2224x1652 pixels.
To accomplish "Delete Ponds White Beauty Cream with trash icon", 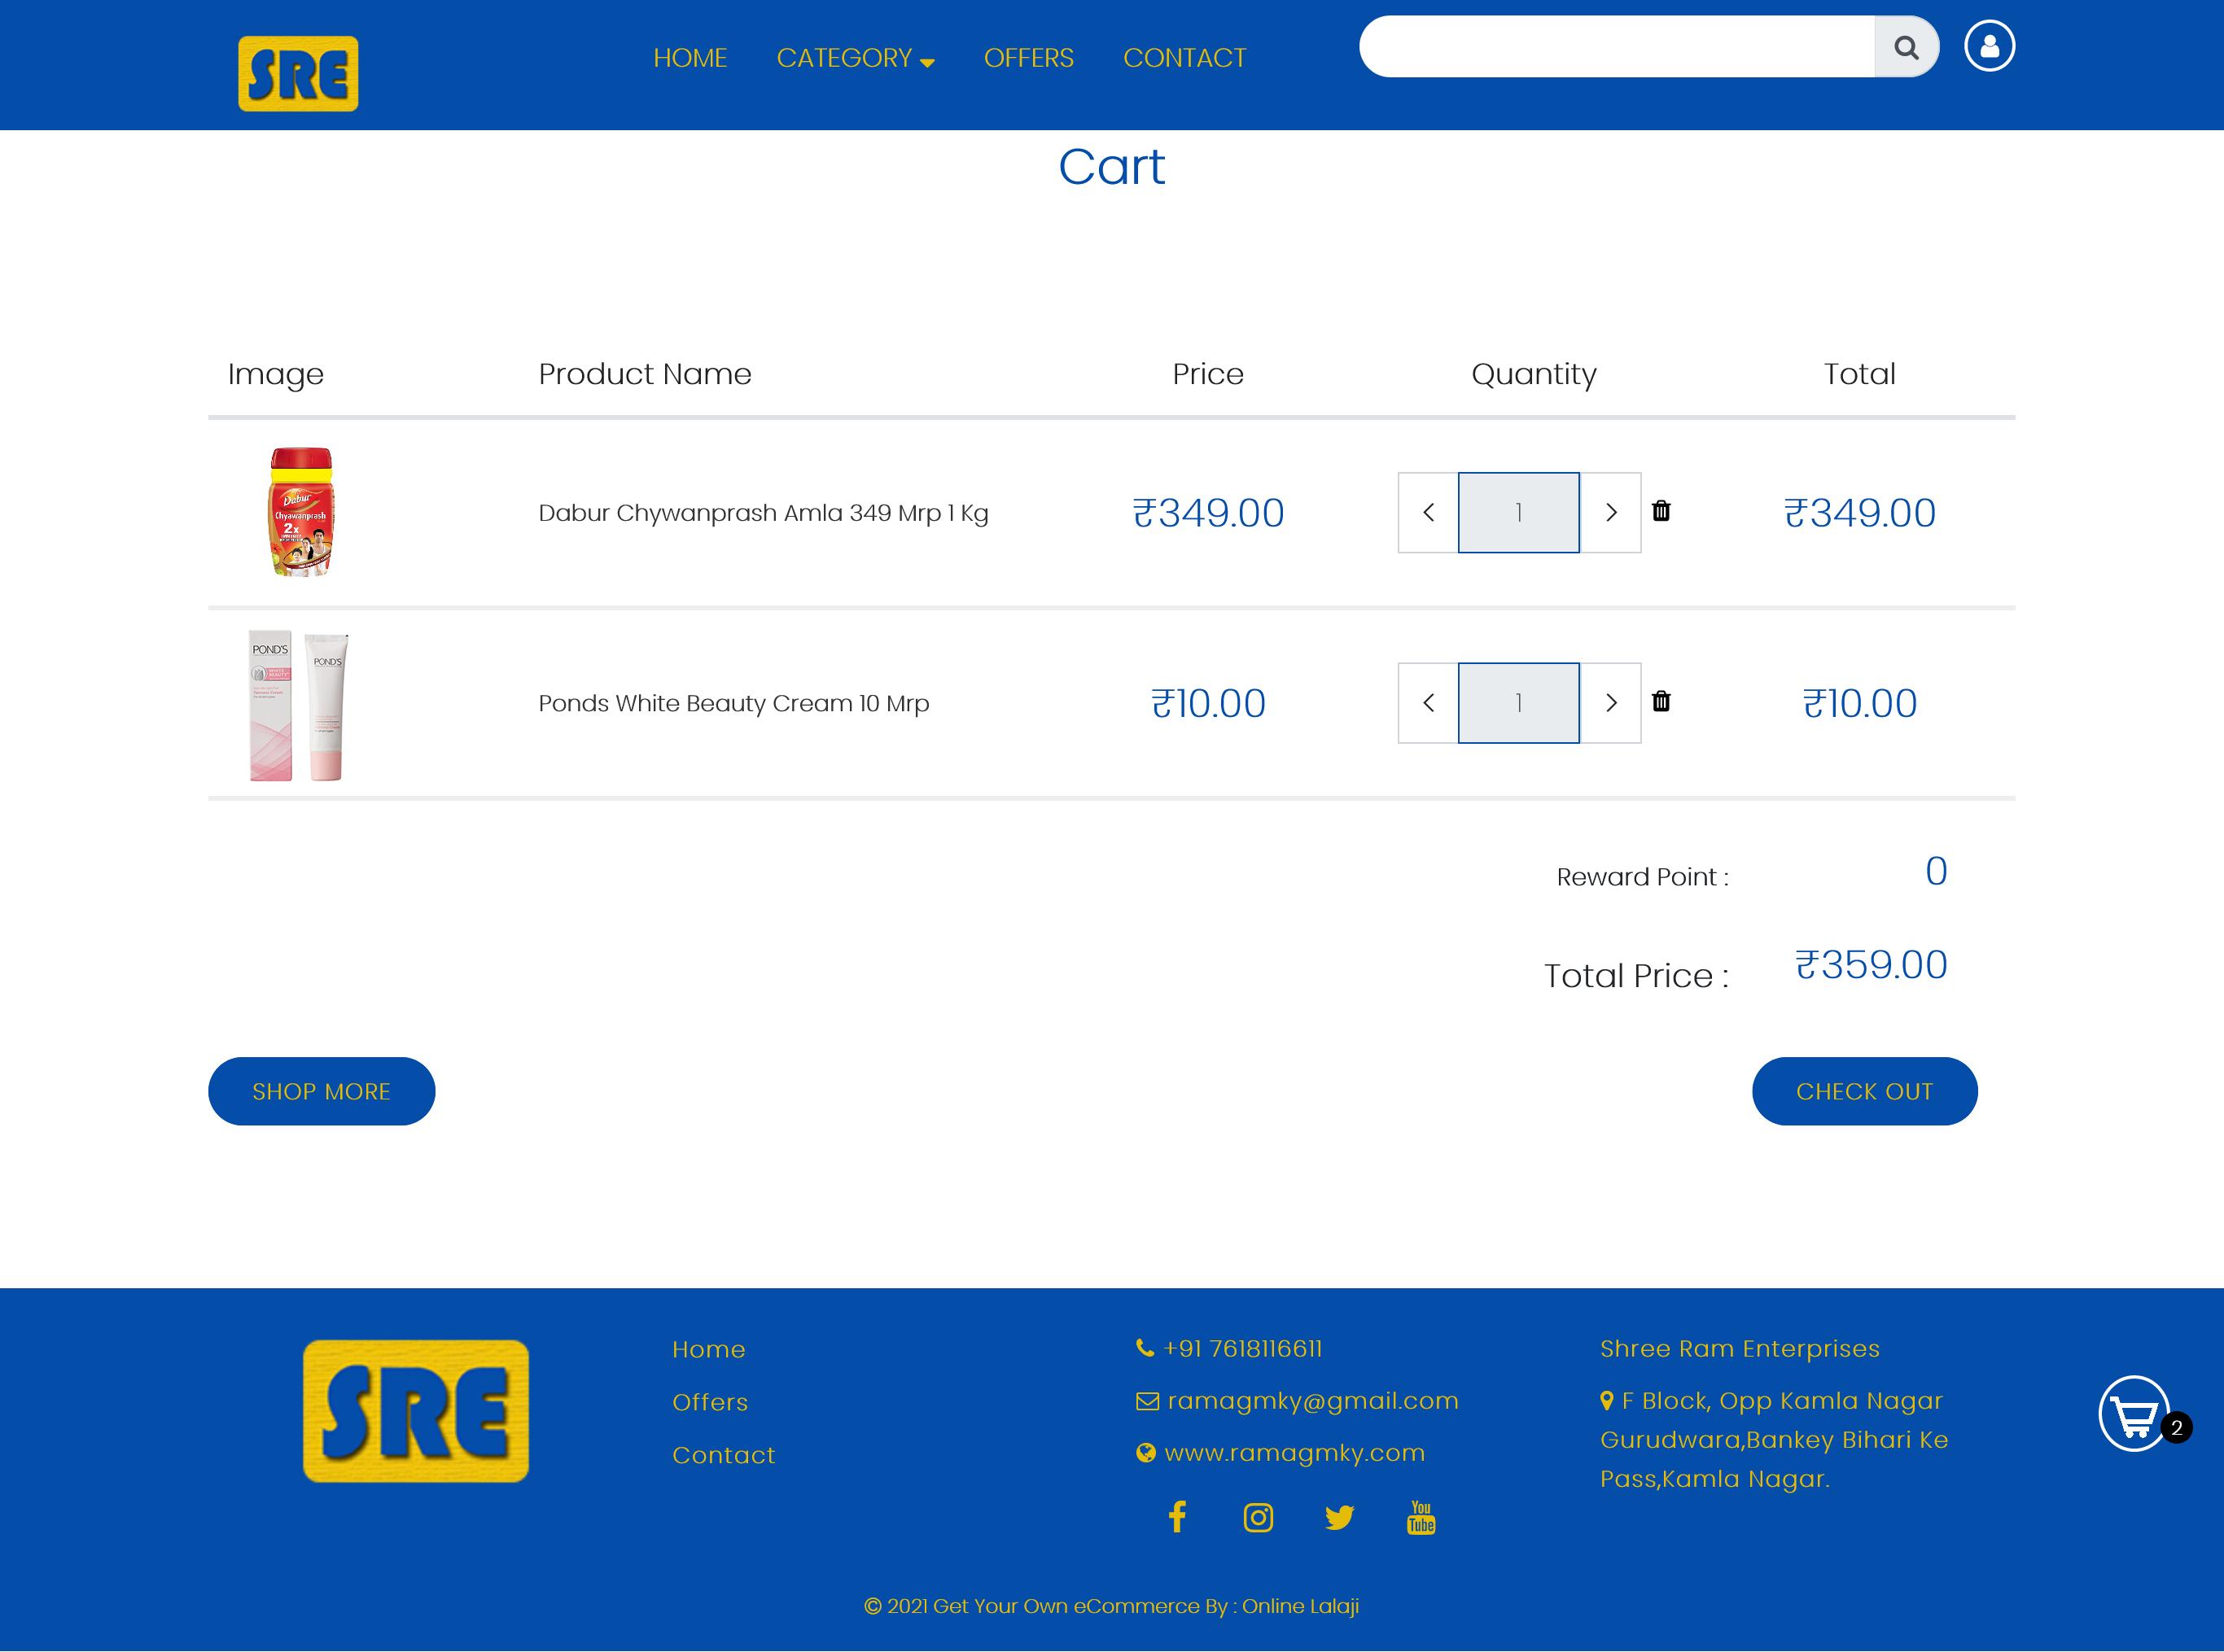I will [x=1661, y=701].
